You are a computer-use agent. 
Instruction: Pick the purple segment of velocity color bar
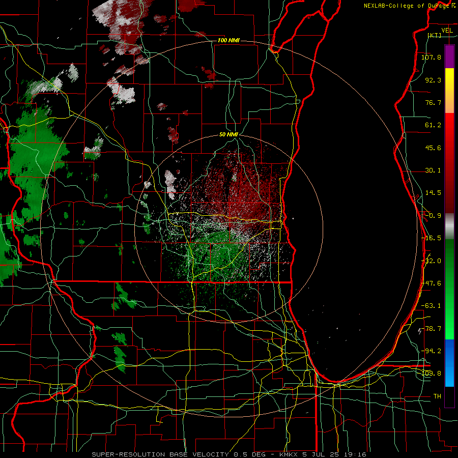point(449,56)
